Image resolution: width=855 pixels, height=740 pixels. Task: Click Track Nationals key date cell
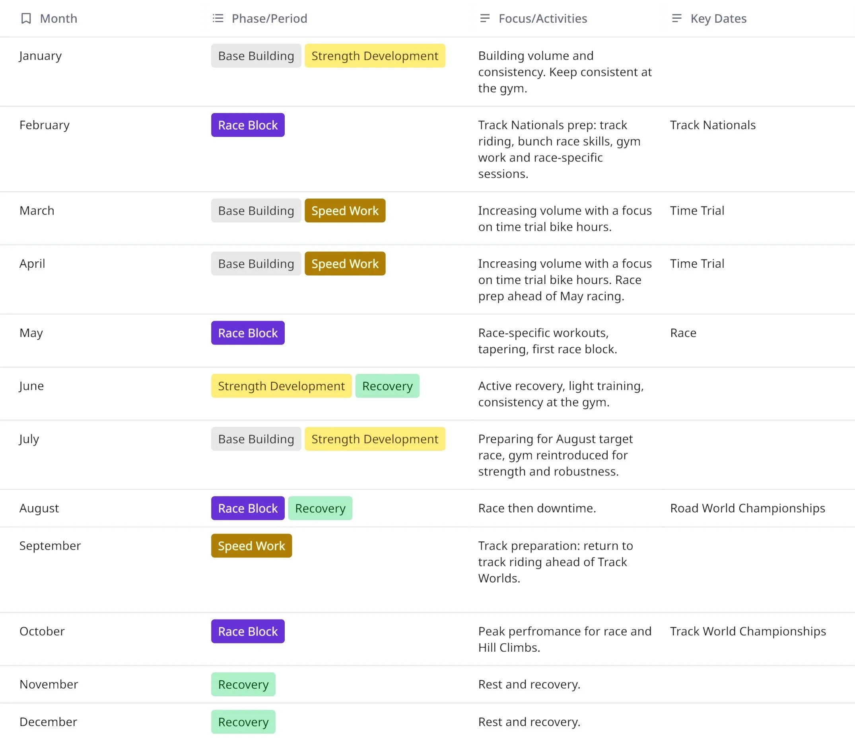tap(713, 125)
